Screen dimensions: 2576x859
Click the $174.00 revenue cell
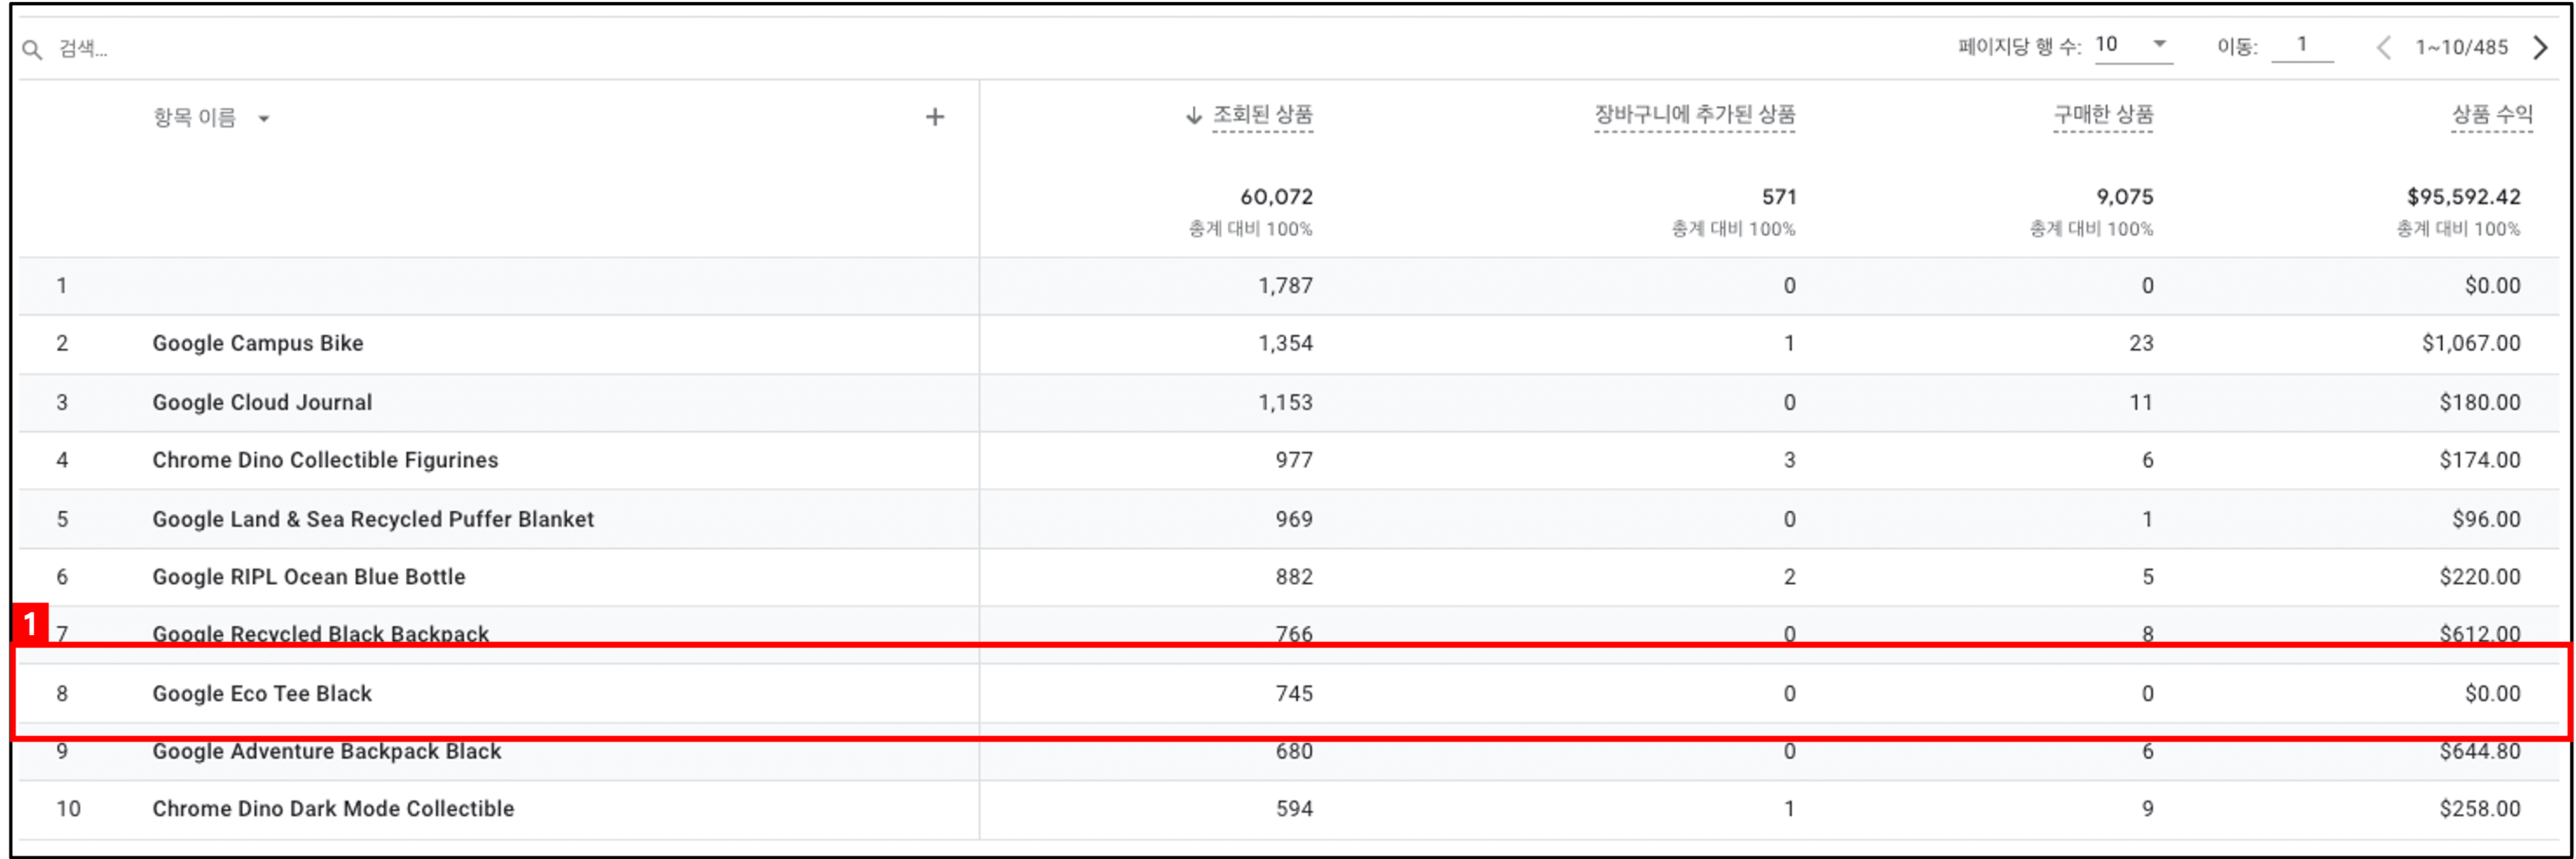[x=2480, y=460]
